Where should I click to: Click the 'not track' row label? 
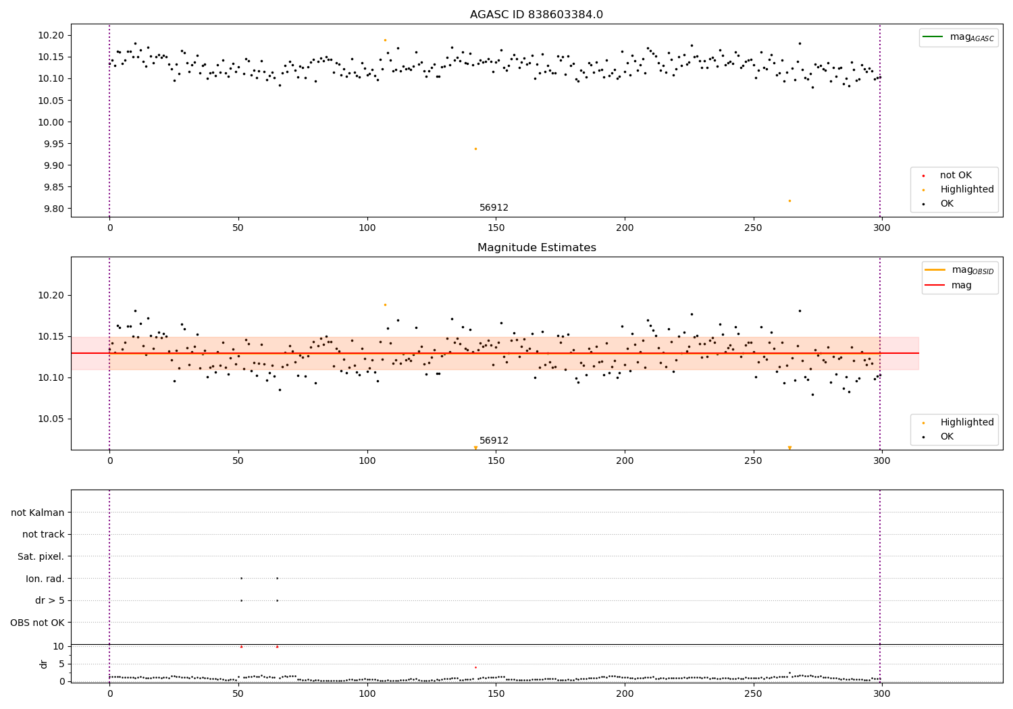43,534
